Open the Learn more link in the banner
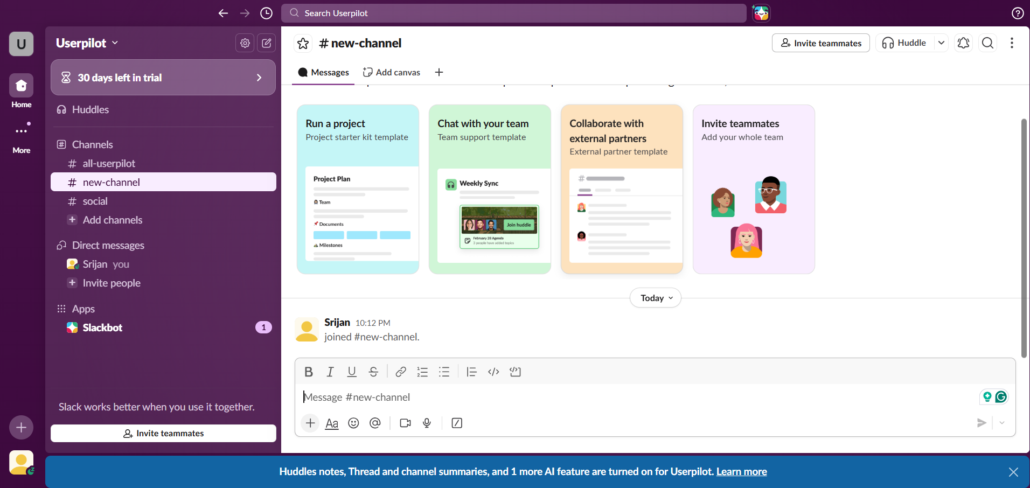Viewport: 1030px width, 488px height. coord(741,471)
